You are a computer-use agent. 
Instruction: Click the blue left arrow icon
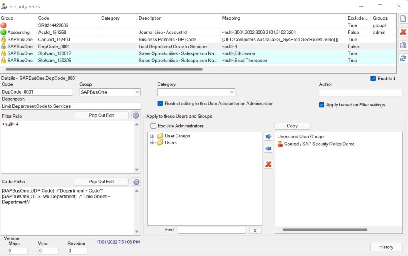268,149
